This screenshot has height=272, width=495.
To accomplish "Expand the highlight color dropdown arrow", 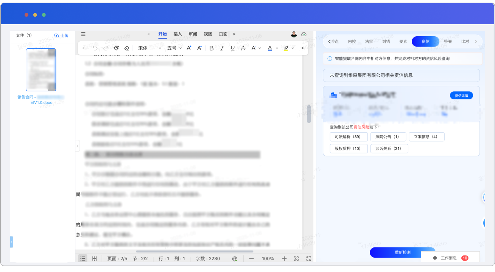I will click(x=293, y=48).
